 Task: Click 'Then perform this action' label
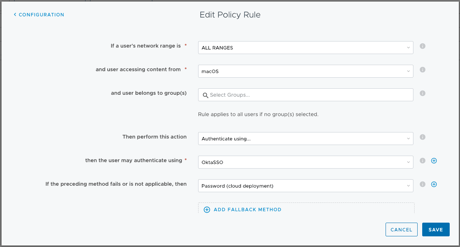(155, 137)
